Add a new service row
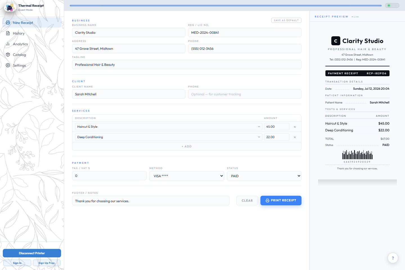 tap(187, 147)
